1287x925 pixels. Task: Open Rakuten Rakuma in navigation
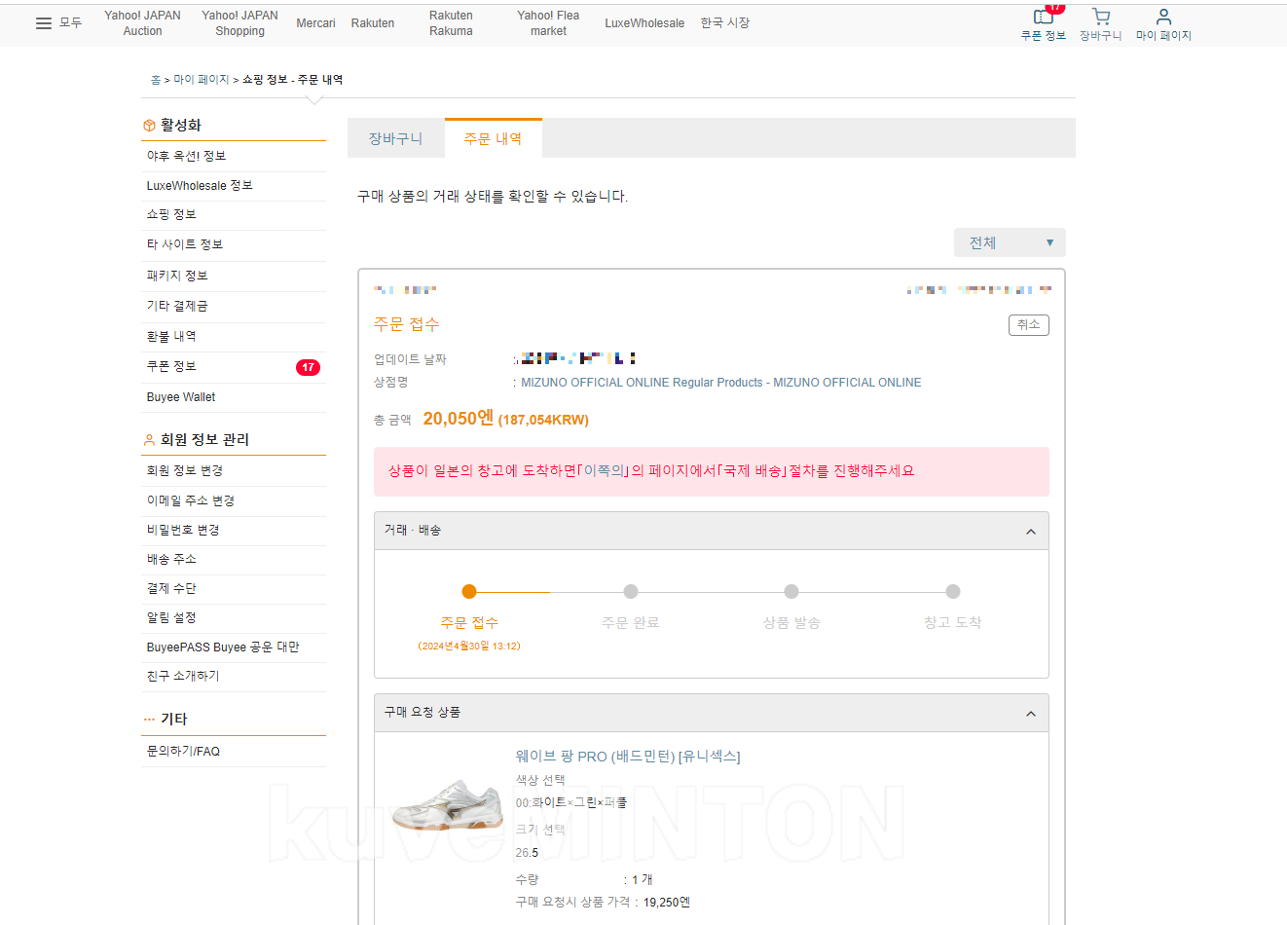point(451,23)
